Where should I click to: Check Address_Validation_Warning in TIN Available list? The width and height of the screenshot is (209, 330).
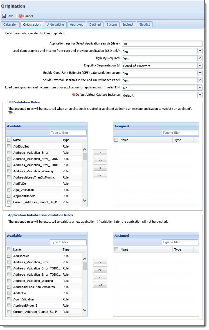tap(9, 171)
